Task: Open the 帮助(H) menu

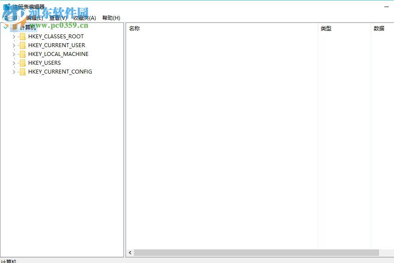Action: point(112,18)
